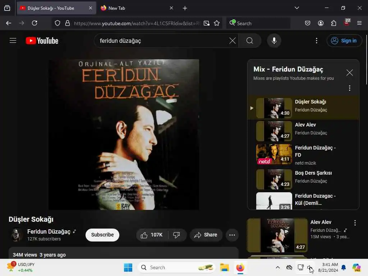Switch to the New Tab tab
This screenshot has width=368, height=276.
pos(137,8)
